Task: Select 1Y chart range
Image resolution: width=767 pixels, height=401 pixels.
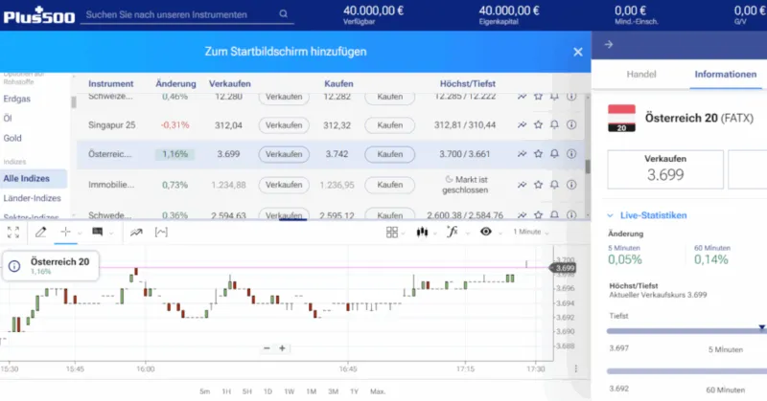Action: [x=354, y=391]
